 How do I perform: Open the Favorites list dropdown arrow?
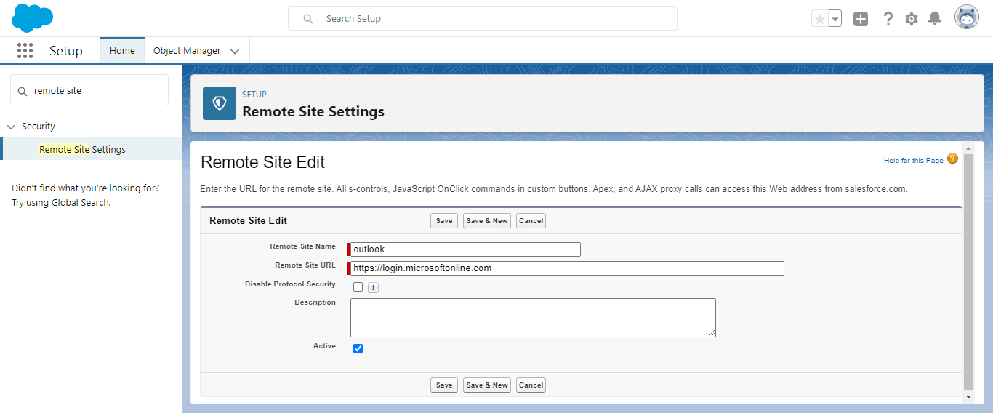tap(835, 19)
